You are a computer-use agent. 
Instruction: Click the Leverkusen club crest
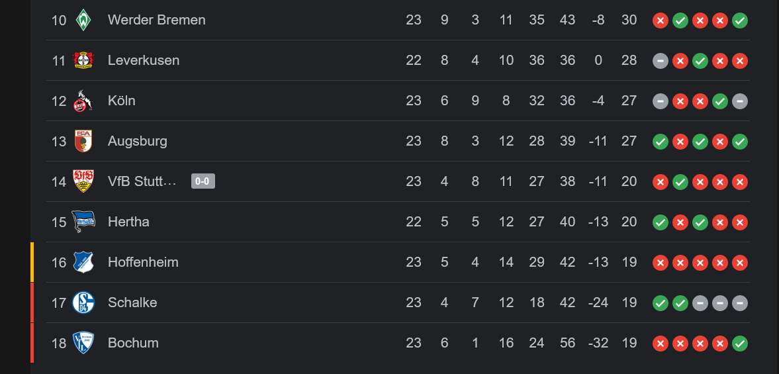(x=83, y=61)
